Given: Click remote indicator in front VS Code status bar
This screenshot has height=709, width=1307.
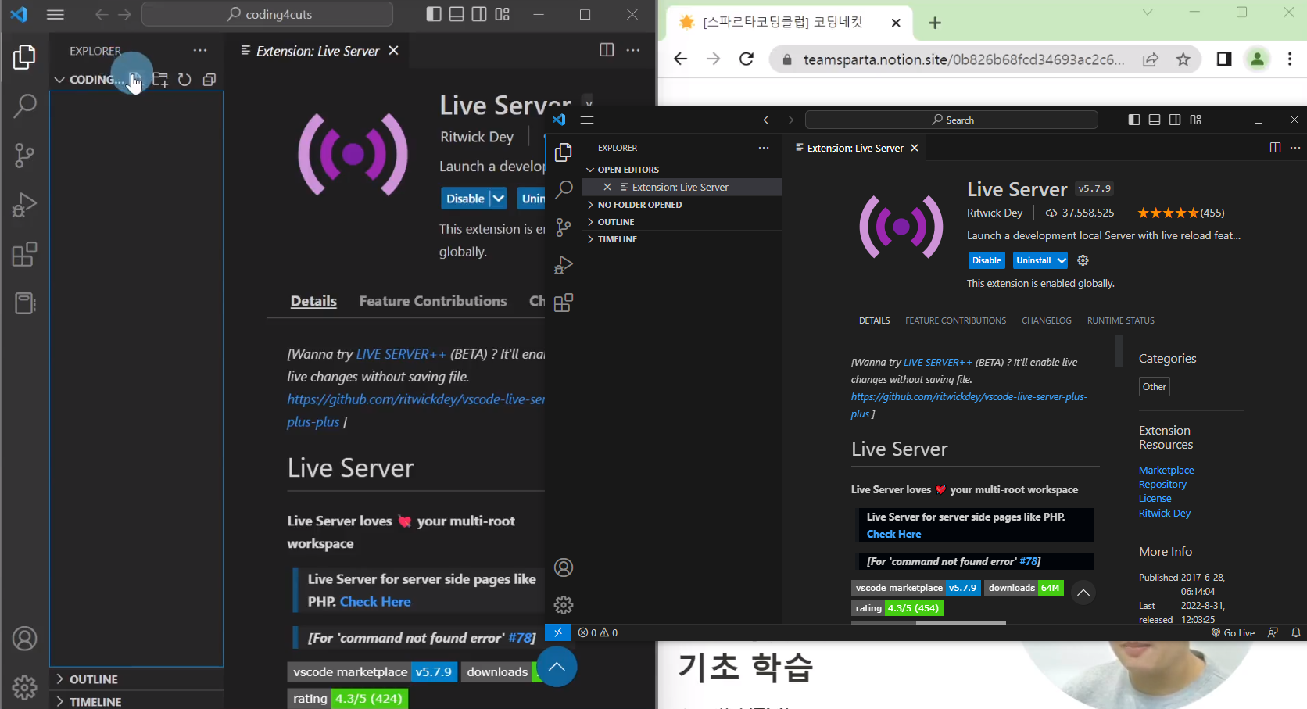Looking at the screenshot, I should click(x=558, y=632).
